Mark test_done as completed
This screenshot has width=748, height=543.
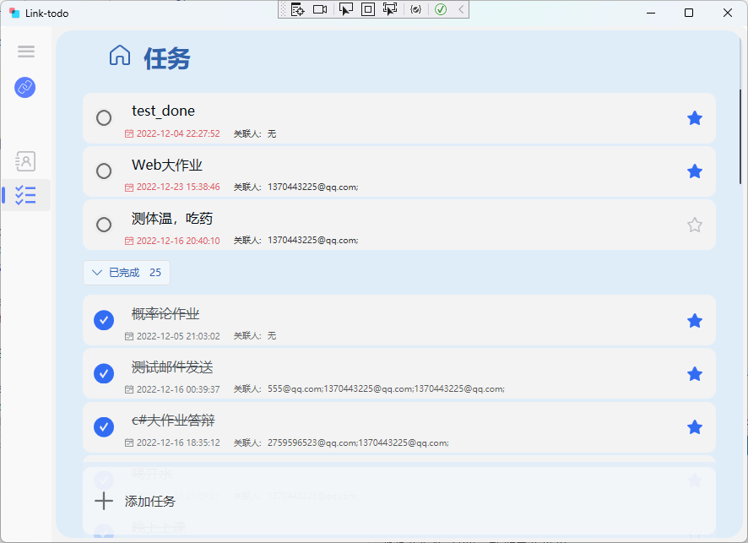103,117
